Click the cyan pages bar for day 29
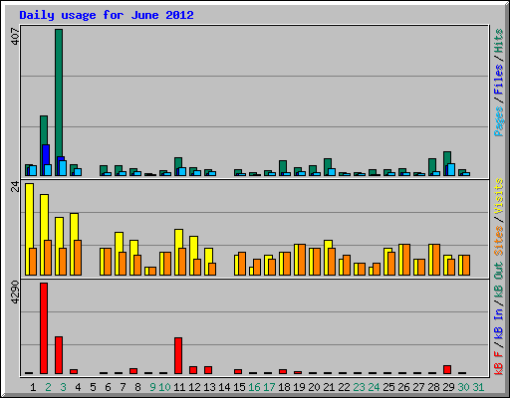Viewport: 510px width, 398px height. pos(451,169)
